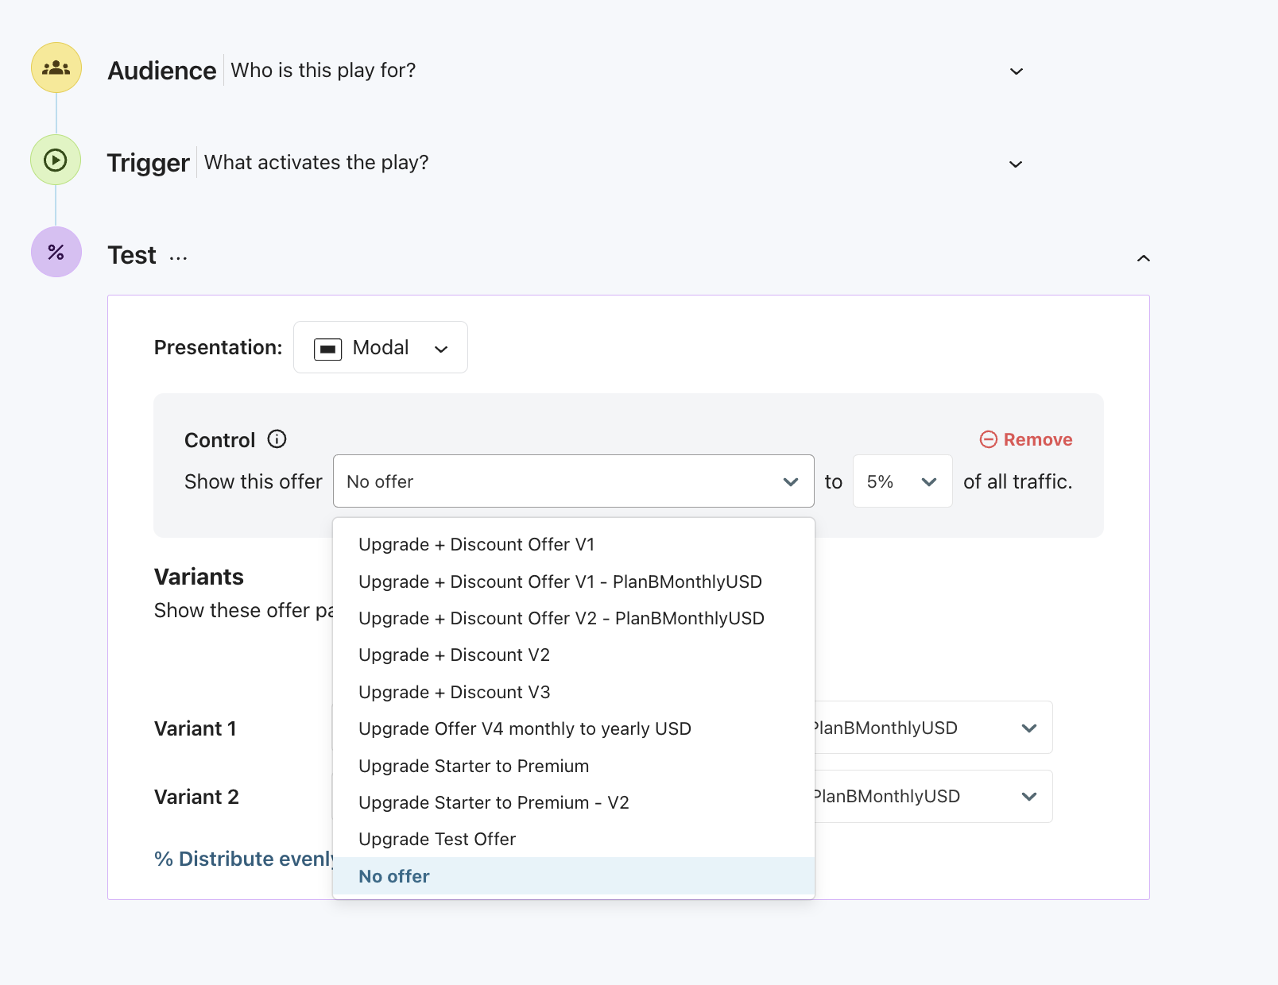
Task: Click 'Who is this play for?' text
Action: (323, 70)
